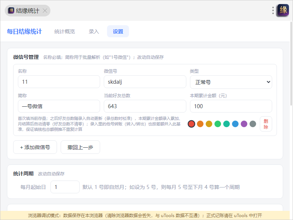
Task: Close the 结缘统计 tab chip
Action: 45,11
